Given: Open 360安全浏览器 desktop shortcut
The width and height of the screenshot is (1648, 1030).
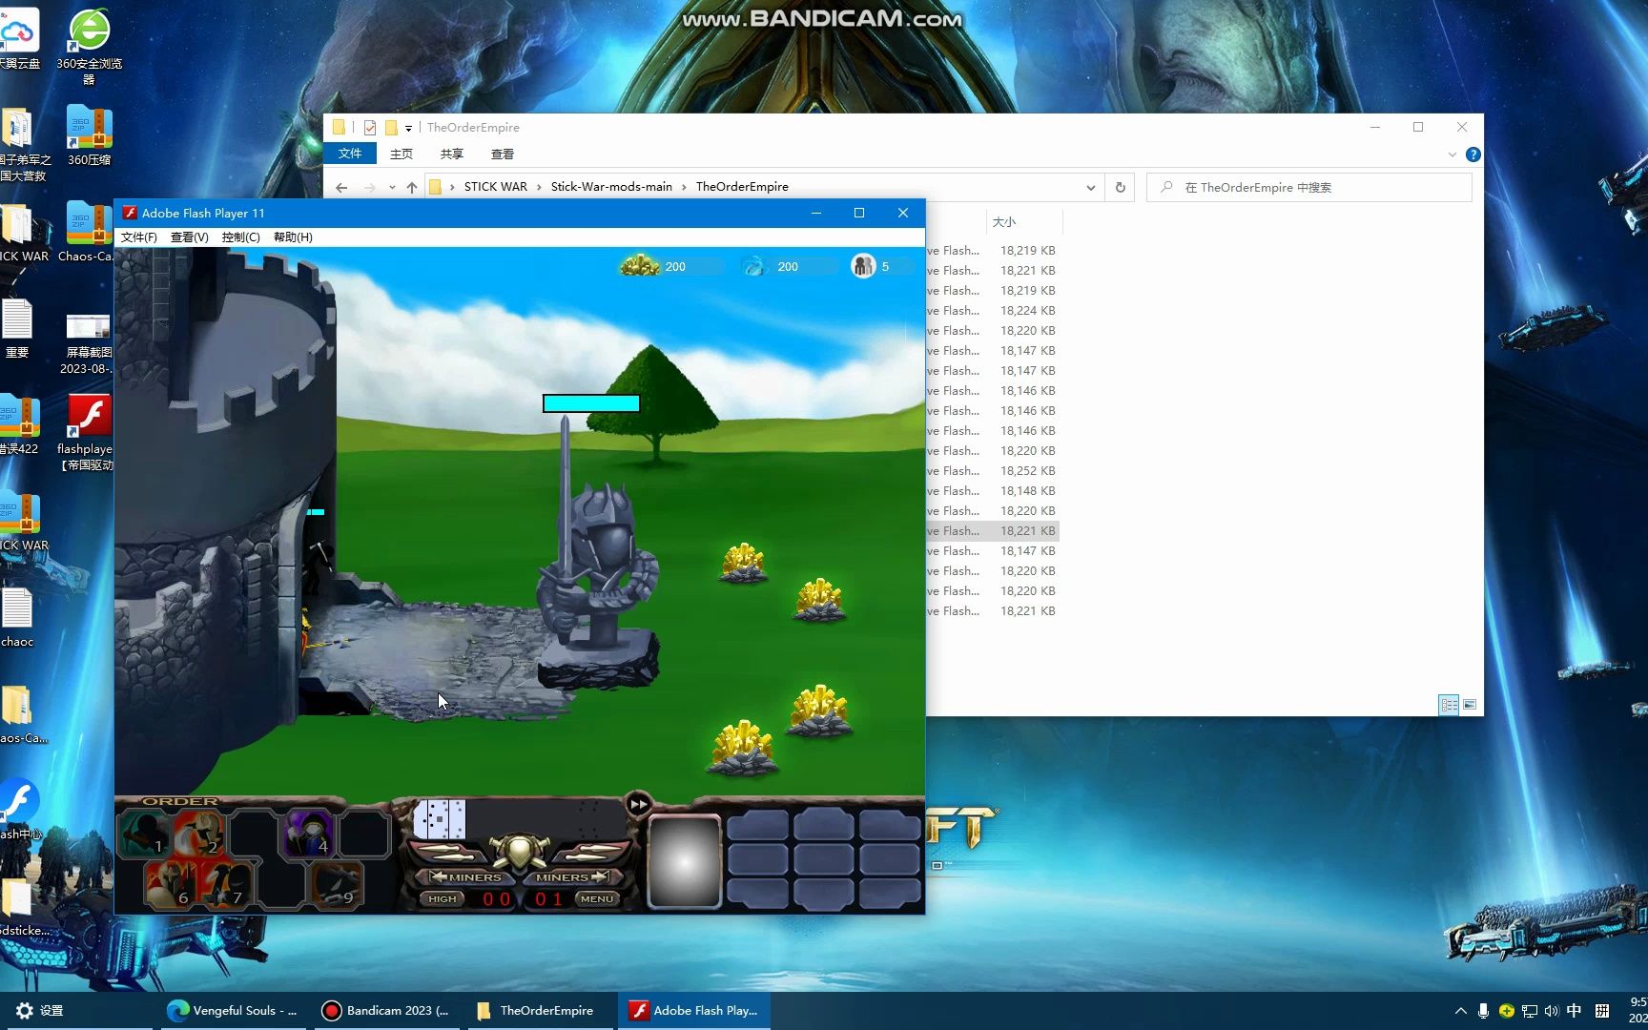Looking at the screenshot, I should [x=89, y=45].
